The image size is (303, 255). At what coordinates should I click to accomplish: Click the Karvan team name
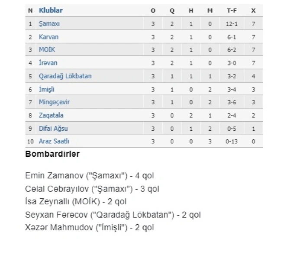48,37
